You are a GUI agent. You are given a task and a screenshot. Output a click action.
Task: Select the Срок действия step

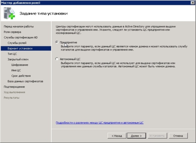coord(21,76)
